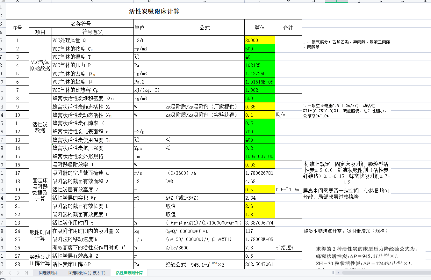Select the kg吸附质/kg吸附剂（厂家提供） formula cell
The height and width of the screenshot is (280, 431).
(205, 107)
